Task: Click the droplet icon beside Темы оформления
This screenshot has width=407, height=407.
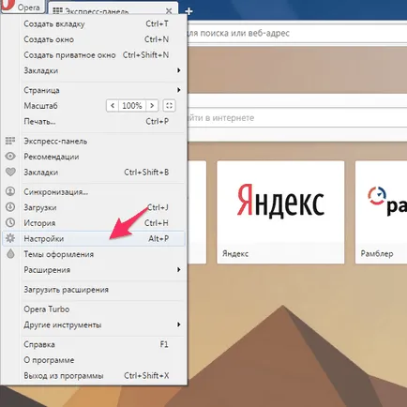Action: click(10, 253)
